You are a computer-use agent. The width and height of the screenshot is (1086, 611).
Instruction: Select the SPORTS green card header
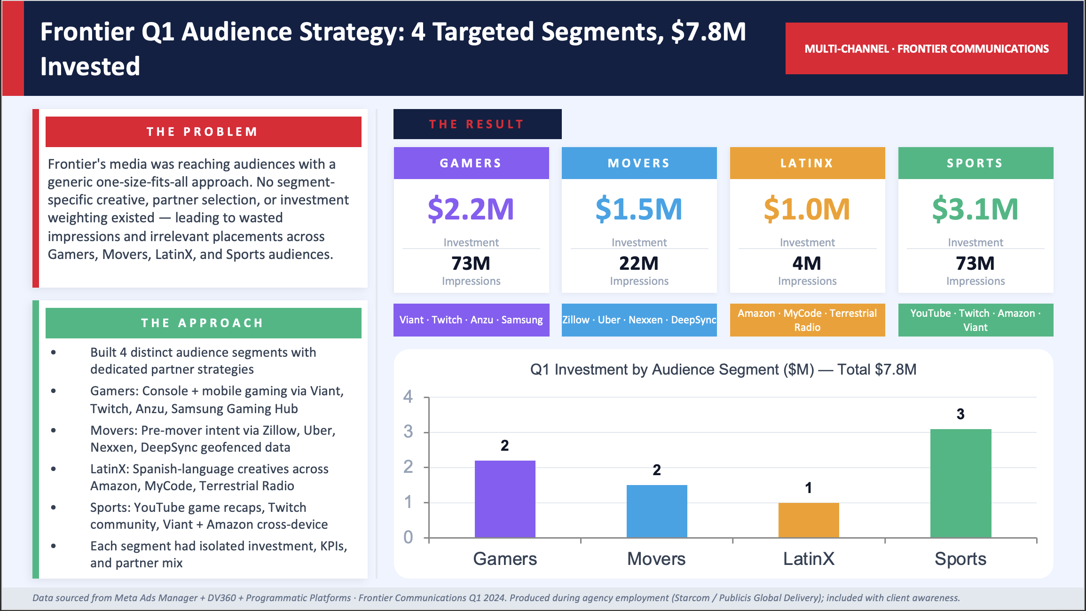(x=976, y=163)
